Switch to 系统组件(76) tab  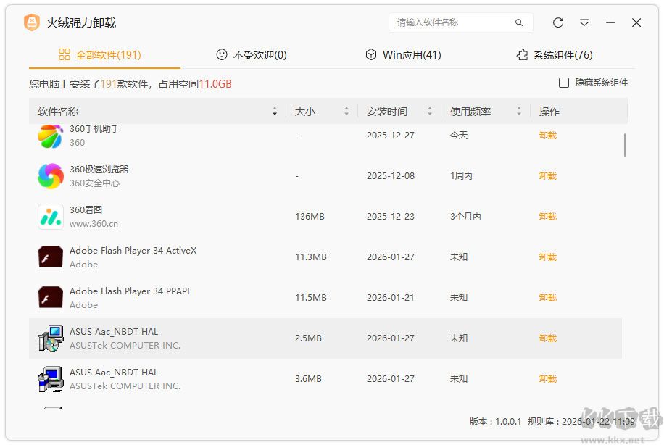coord(555,54)
